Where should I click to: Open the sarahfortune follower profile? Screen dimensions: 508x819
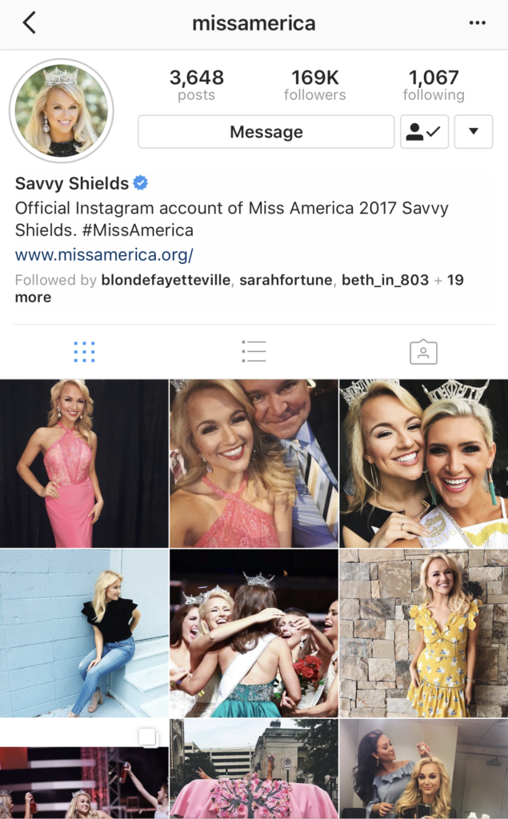click(x=286, y=280)
